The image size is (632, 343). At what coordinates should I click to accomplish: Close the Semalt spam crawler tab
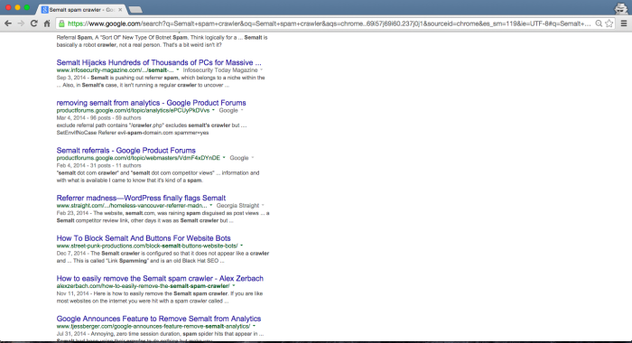pyautogui.click(x=120, y=10)
